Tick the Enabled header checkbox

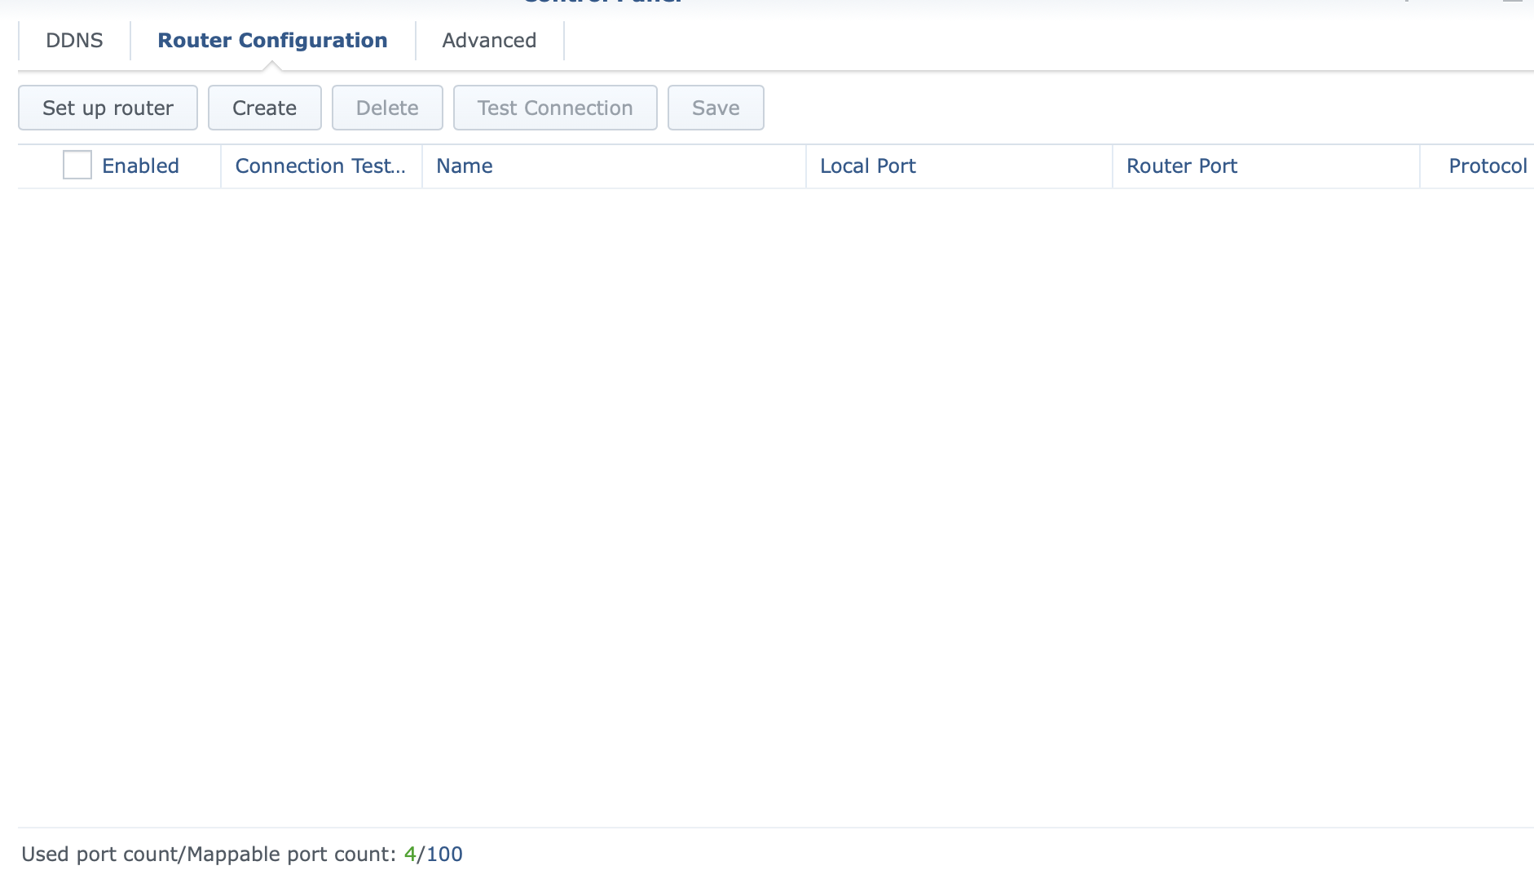(77, 166)
